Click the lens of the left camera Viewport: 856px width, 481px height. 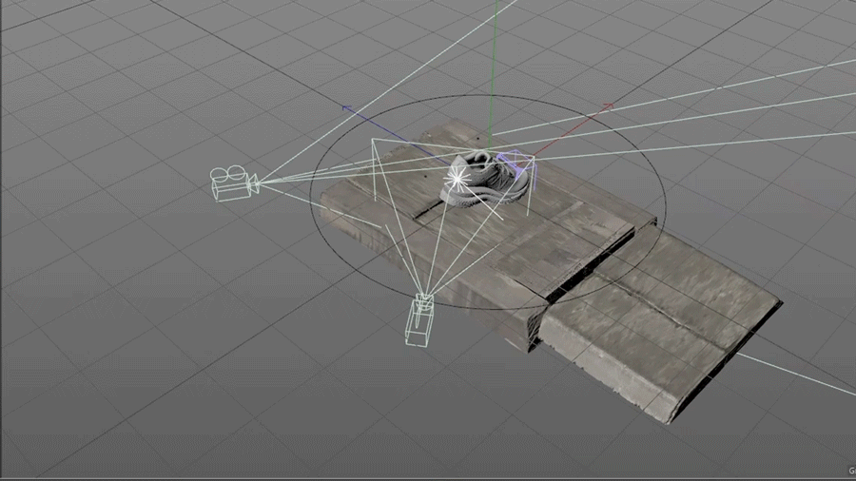coord(253,183)
